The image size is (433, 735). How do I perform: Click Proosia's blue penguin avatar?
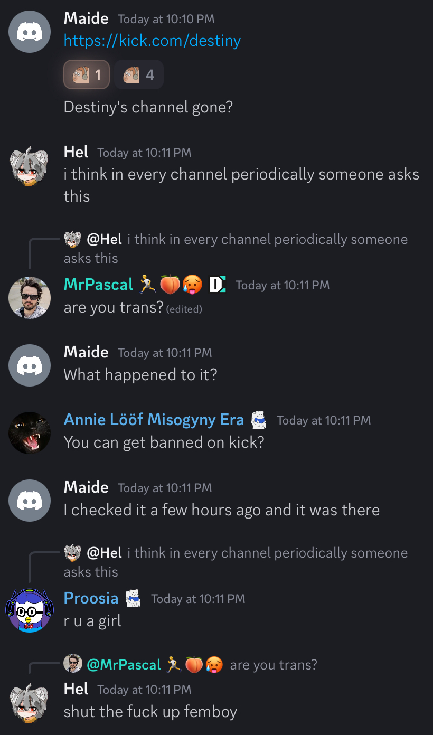pyautogui.click(x=30, y=611)
